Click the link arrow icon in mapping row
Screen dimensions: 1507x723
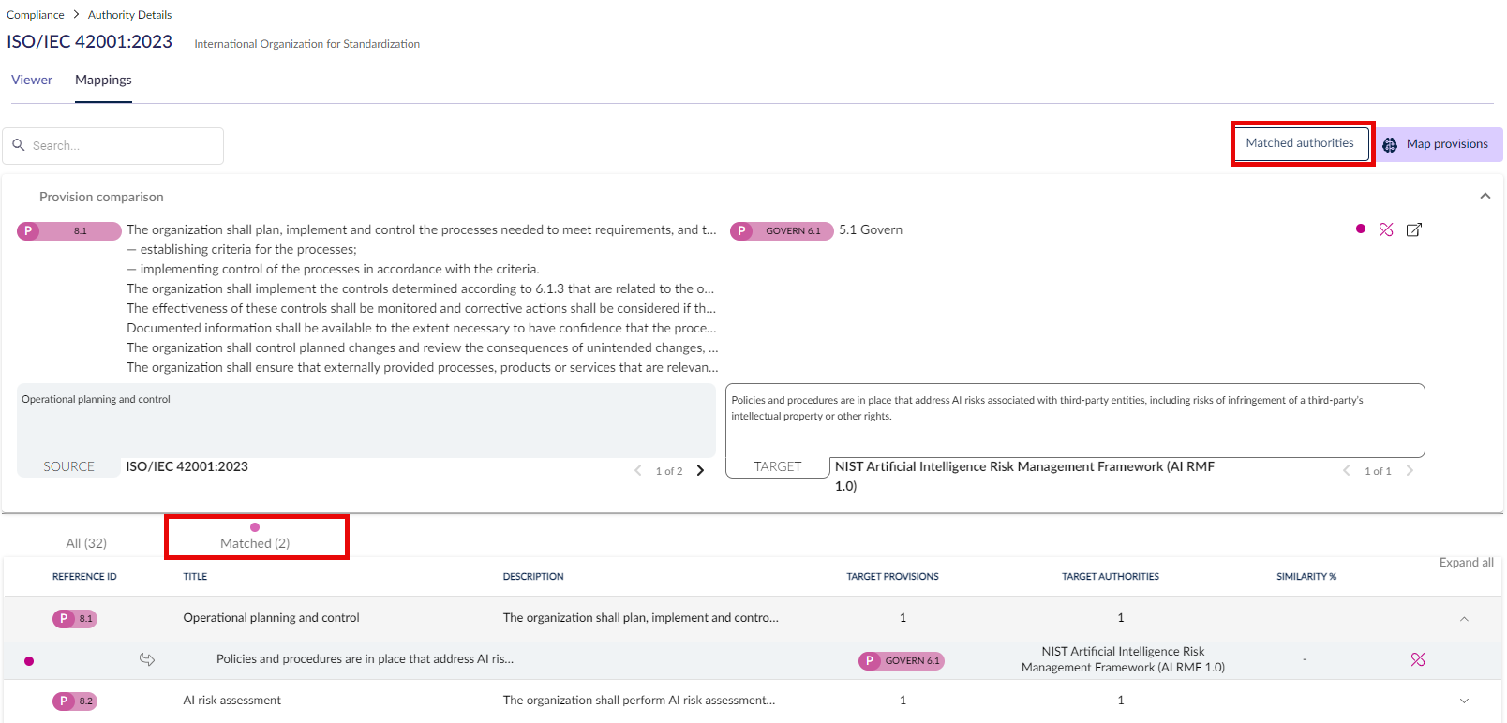click(147, 659)
